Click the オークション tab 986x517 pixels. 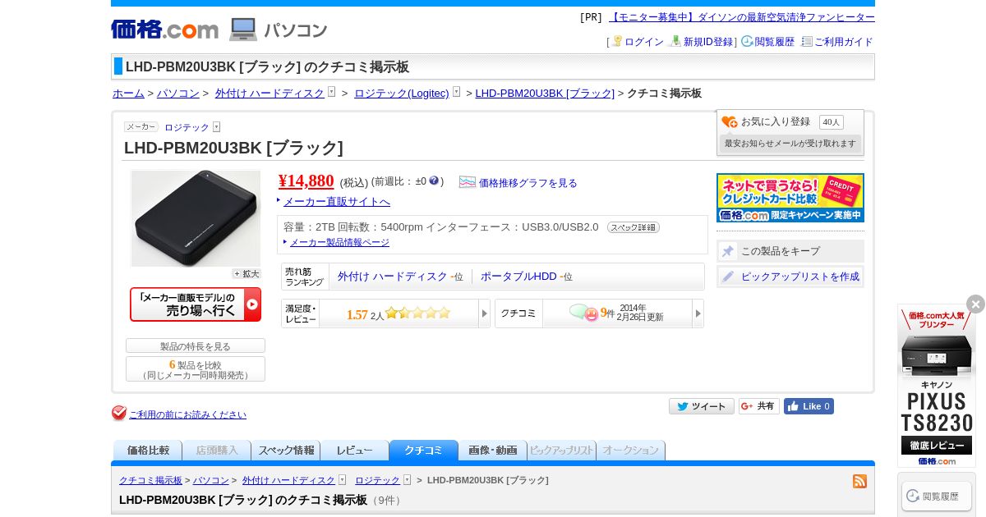pyautogui.click(x=631, y=451)
